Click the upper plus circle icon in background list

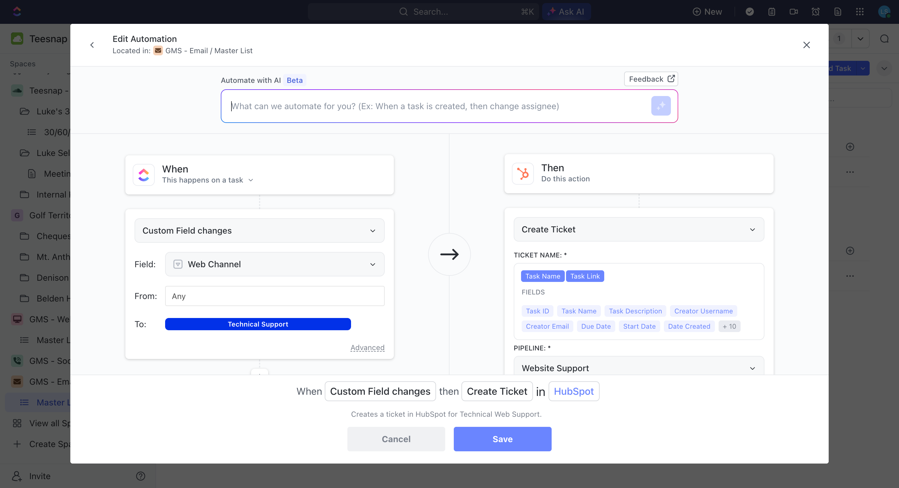[x=850, y=146]
